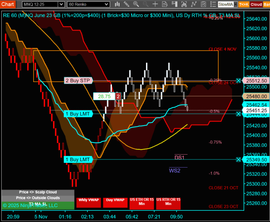Screen dimensions: 270x222
Task: Cancel the 25444 Buy LMT order X icon
Action: point(238,114)
